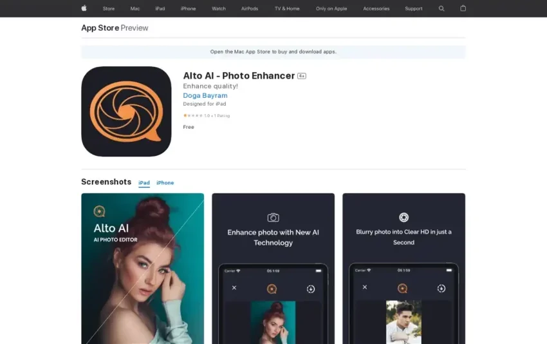This screenshot has width=547, height=344.
Task: Click the 1.0 • 1 Rating text
Action: tap(217, 115)
